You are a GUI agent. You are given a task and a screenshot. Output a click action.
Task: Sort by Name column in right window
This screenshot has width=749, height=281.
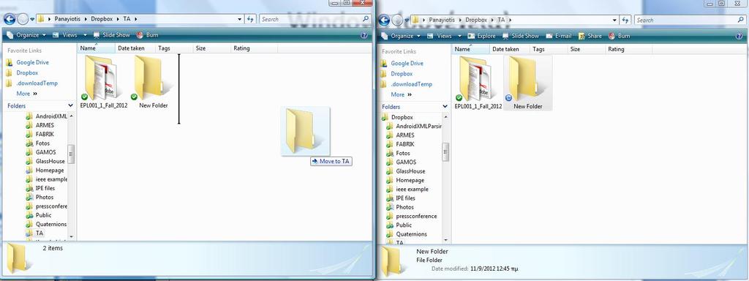click(x=470, y=49)
